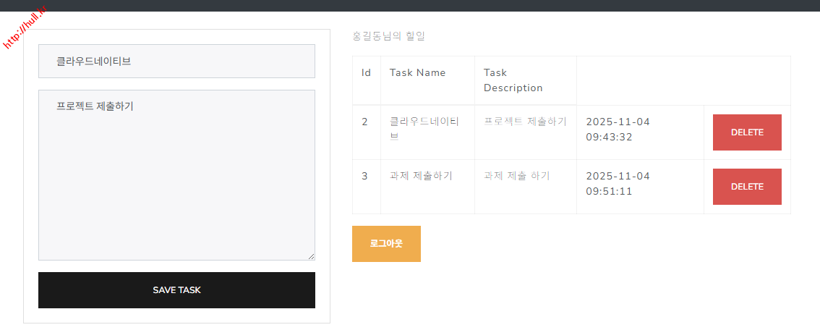Click the Id cell showing 2

pyautogui.click(x=365, y=122)
